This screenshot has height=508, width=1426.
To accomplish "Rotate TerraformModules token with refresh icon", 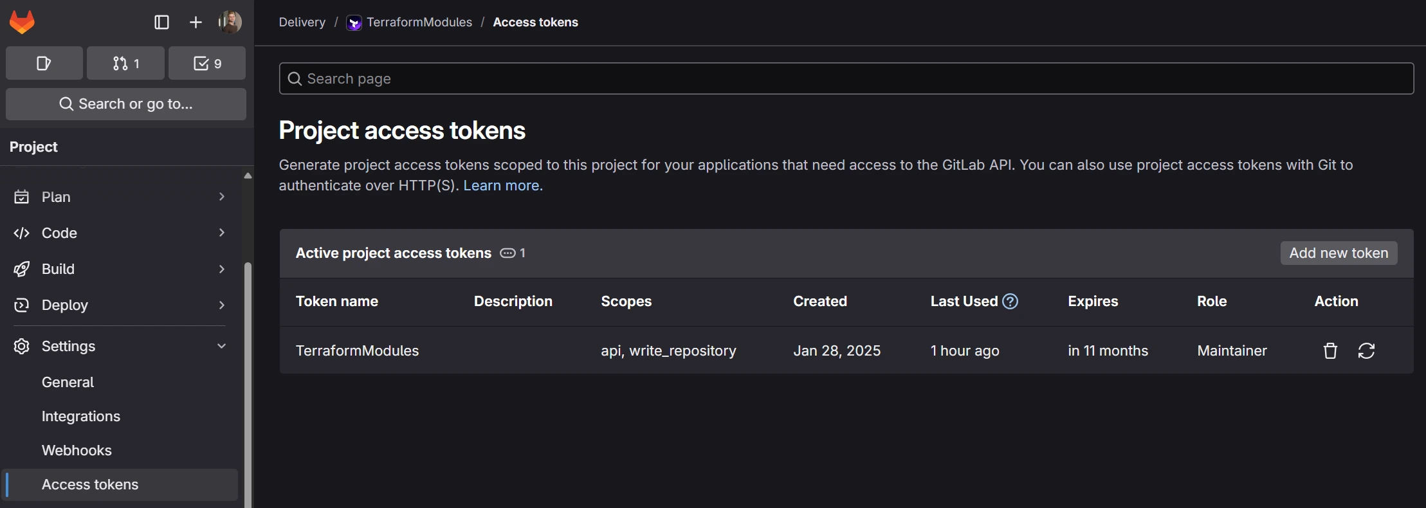I will [x=1366, y=350].
